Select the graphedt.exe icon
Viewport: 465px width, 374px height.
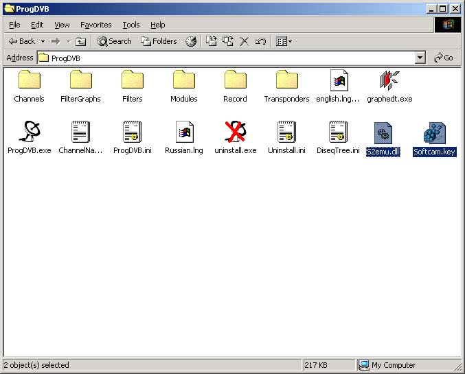point(389,80)
